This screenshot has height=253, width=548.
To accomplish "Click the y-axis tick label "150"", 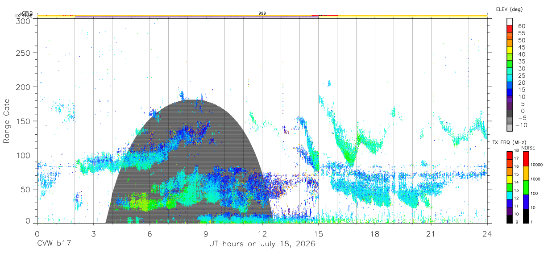I will pyautogui.click(x=24, y=121).
